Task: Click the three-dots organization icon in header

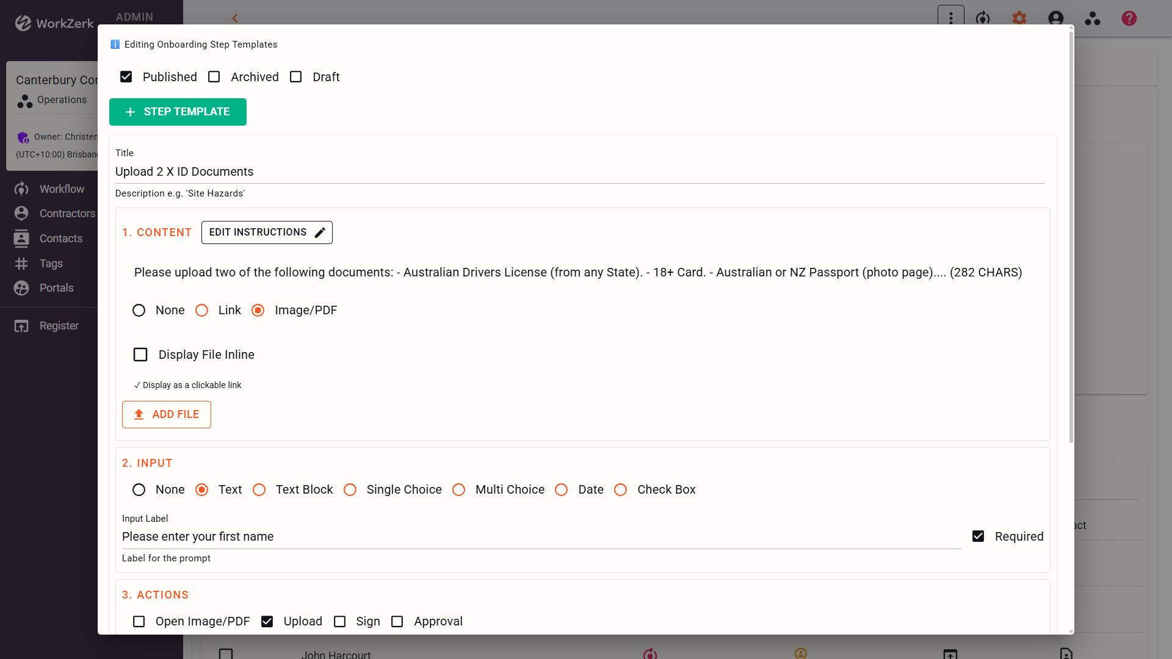Action: [x=1092, y=18]
